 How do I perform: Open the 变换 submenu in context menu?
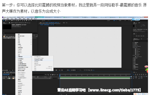coord(24,41)
